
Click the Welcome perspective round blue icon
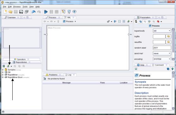click(x=74, y=12)
